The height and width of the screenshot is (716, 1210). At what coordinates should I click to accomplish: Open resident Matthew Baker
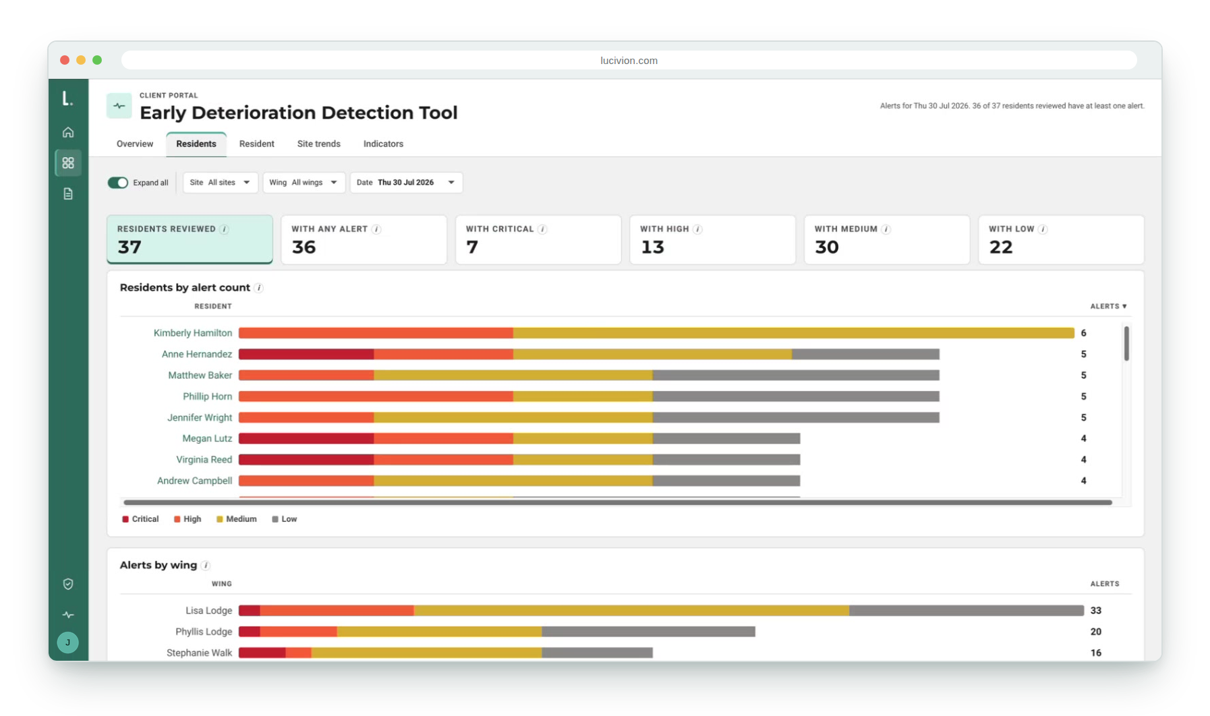[200, 375]
